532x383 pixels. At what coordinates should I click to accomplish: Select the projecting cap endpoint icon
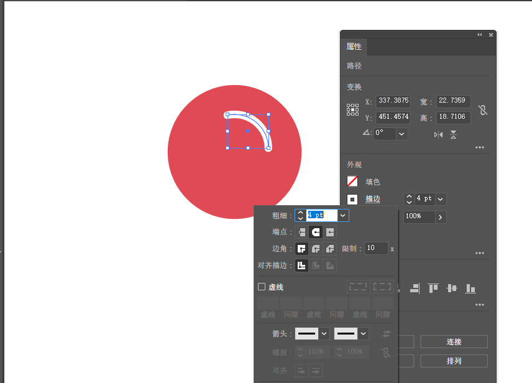point(330,233)
